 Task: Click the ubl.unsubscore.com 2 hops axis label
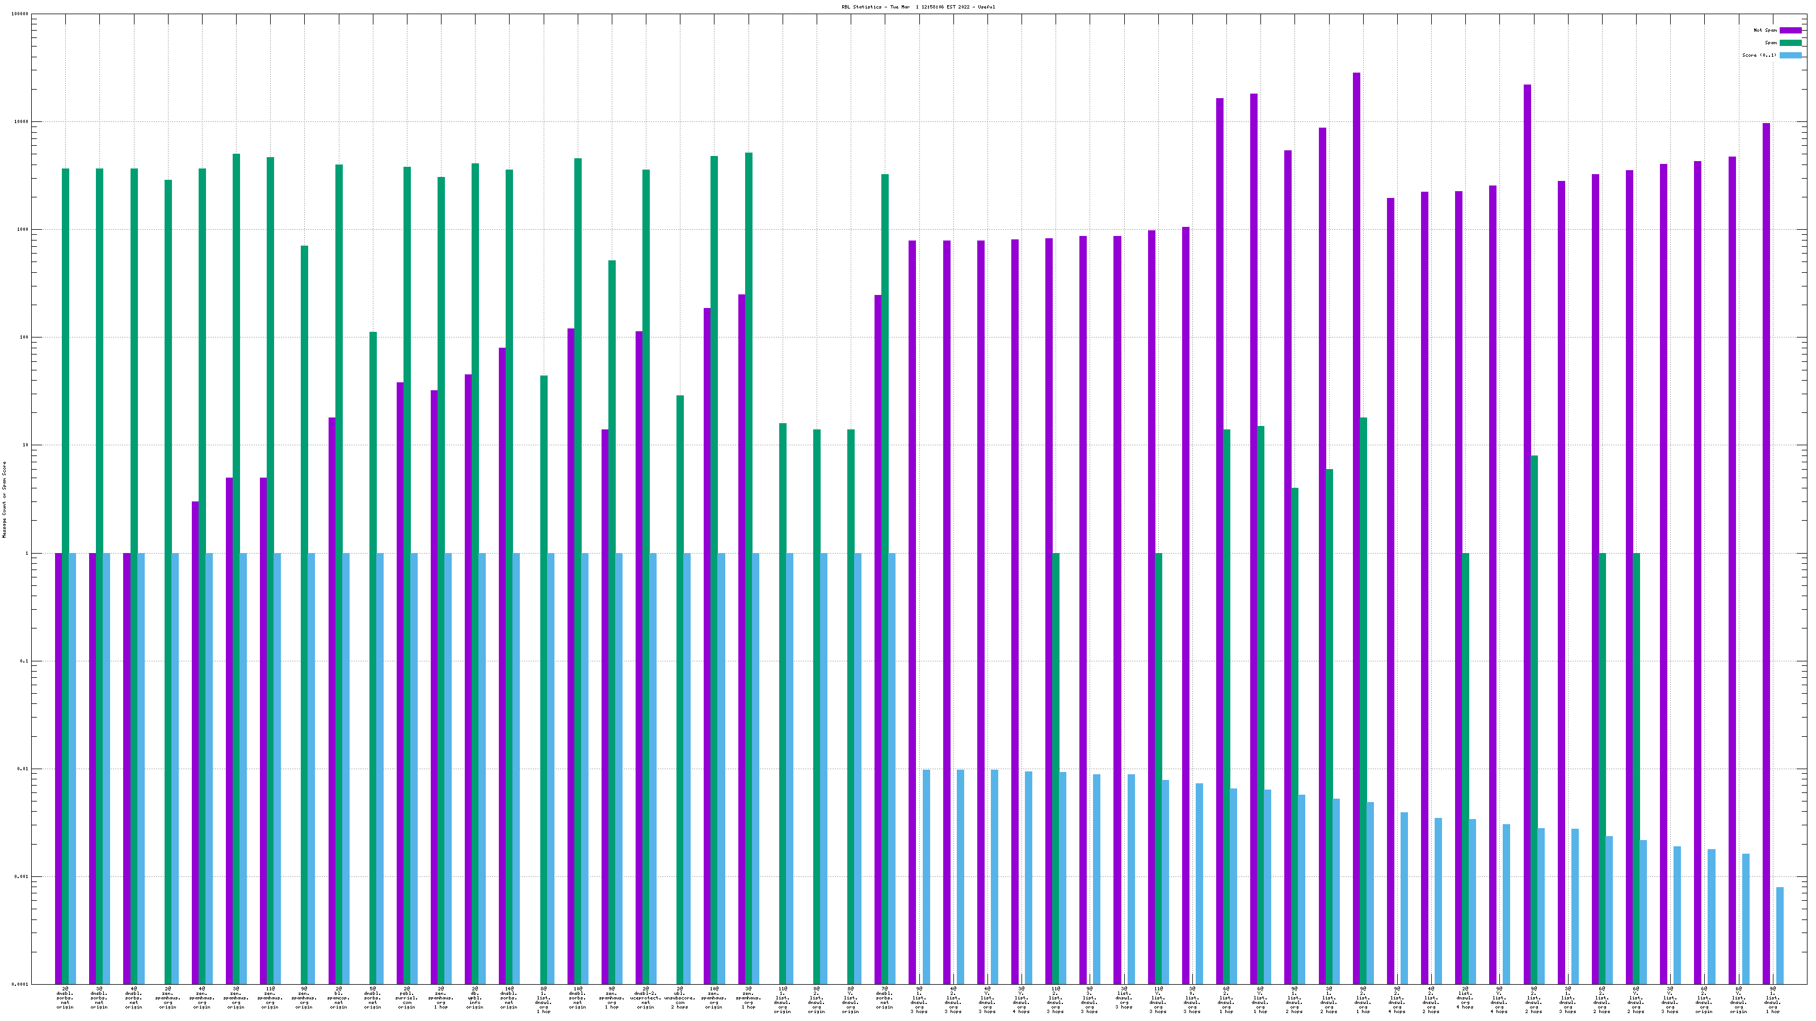(x=680, y=1000)
